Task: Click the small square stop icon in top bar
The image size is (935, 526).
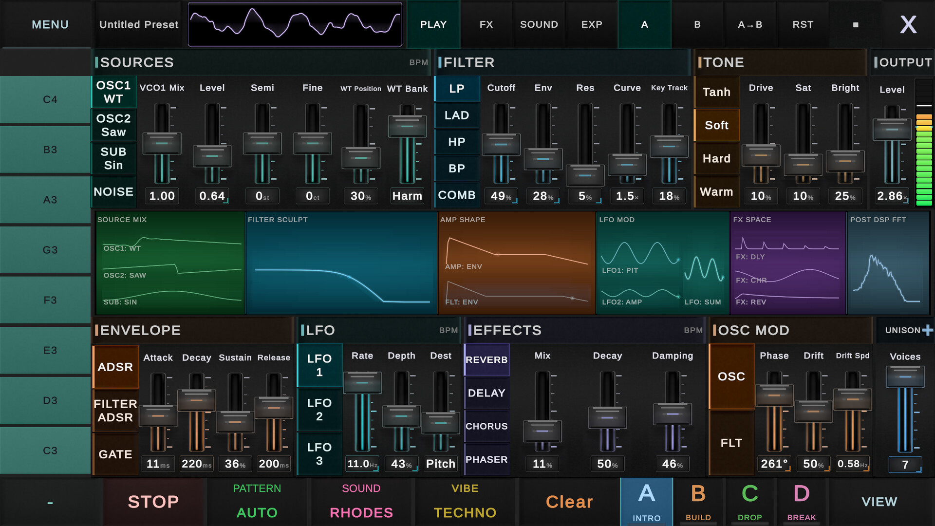Action: pos(856,24)
